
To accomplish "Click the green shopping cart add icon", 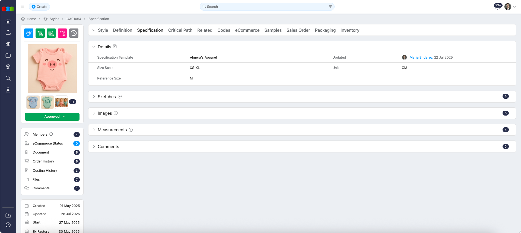I will click(40, 33).
